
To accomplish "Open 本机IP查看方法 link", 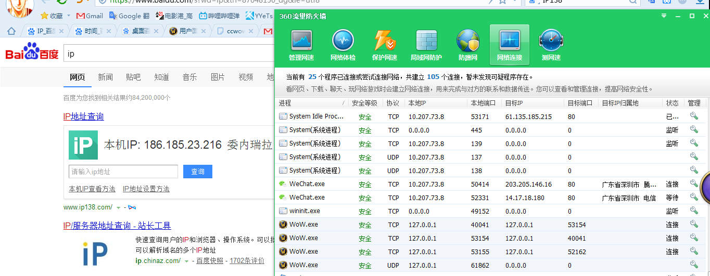I will tap(92, 189).
